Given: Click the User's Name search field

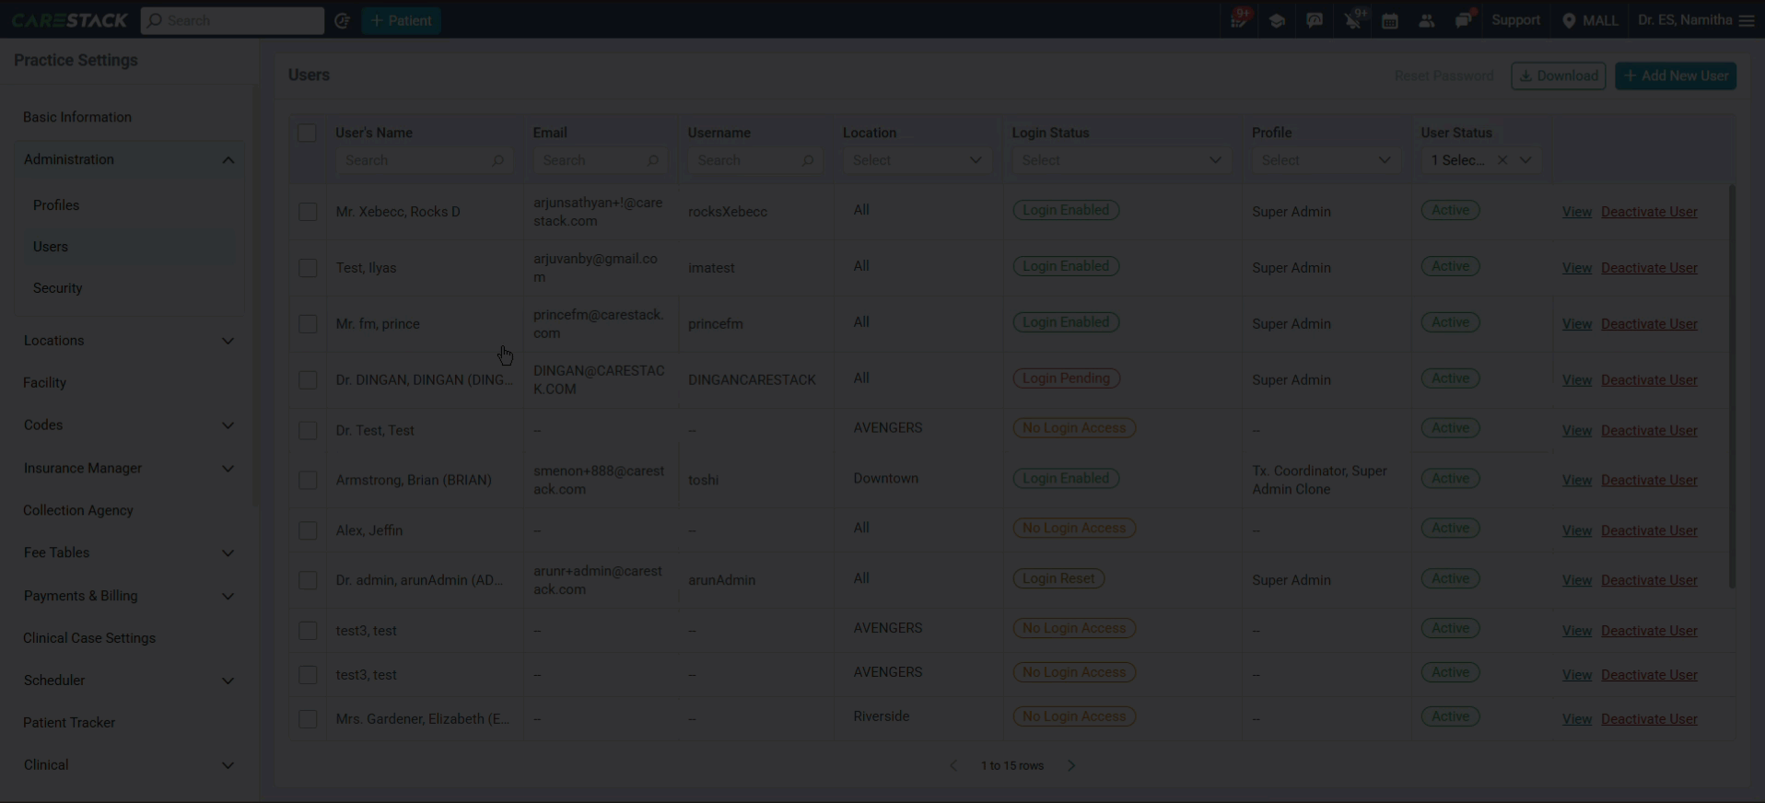Looking at the screenshot, I should [x=424, y=160].
